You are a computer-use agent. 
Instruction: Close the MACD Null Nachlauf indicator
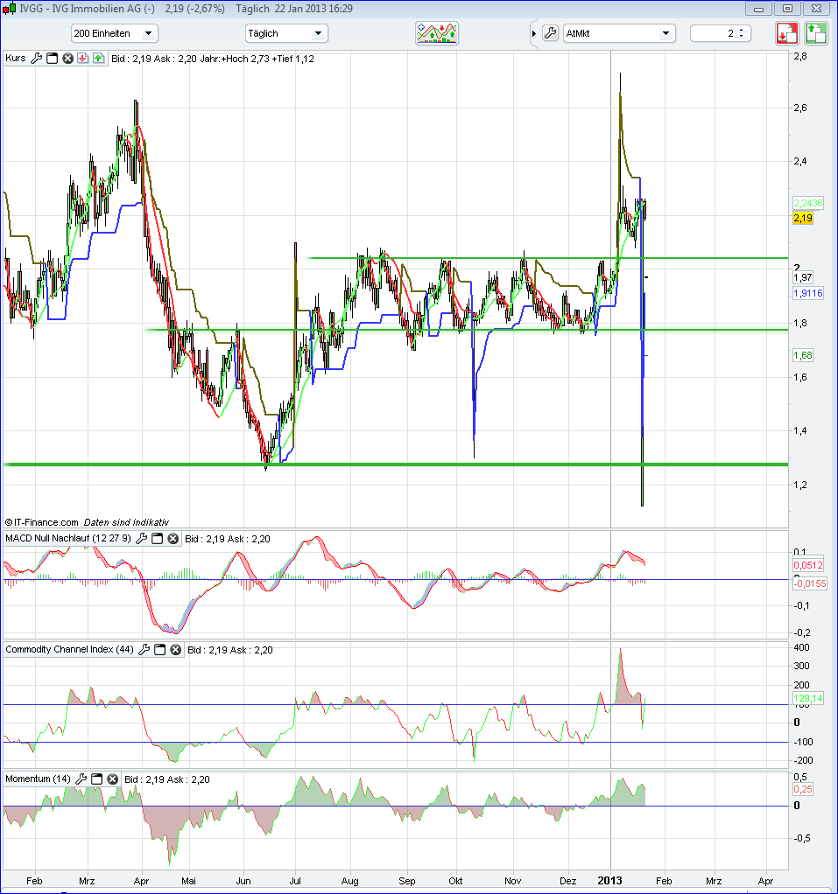pyautogui.click(x=173, y=538)
